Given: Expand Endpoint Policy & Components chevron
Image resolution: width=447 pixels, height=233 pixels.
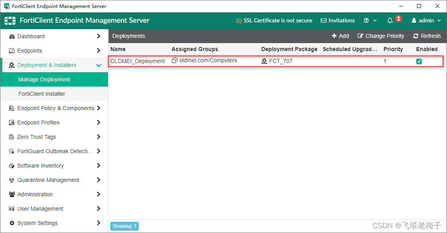Looking at the screenshot, I should (x=99, y=108).
